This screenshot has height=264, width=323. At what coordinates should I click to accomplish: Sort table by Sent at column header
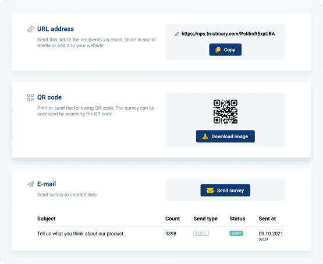267,219
